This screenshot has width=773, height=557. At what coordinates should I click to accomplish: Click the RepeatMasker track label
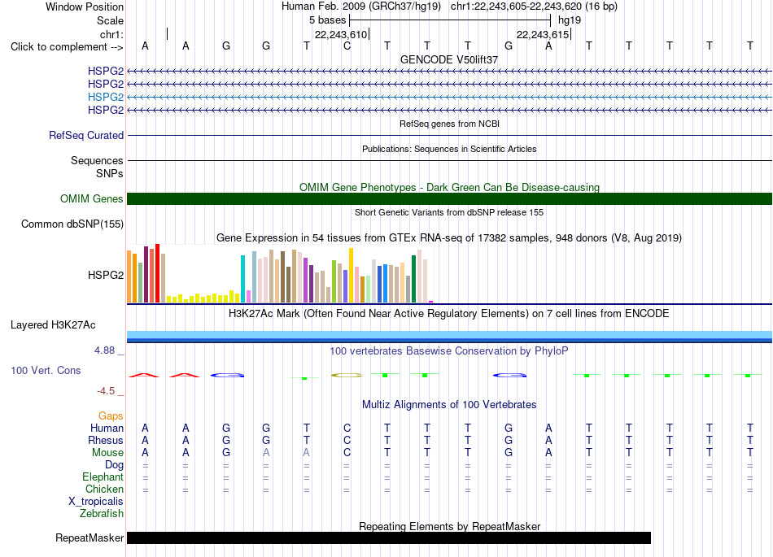point(90,537)
